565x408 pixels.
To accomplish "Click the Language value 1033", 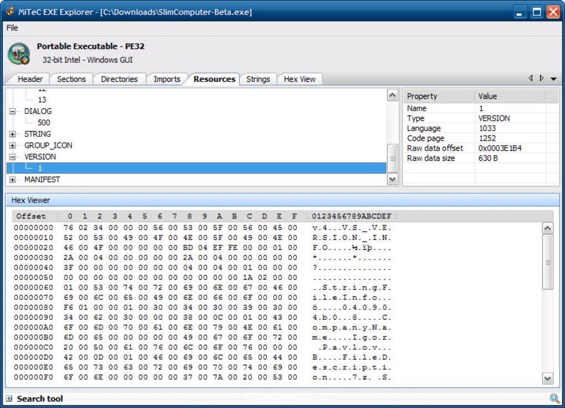I will 487,129.
